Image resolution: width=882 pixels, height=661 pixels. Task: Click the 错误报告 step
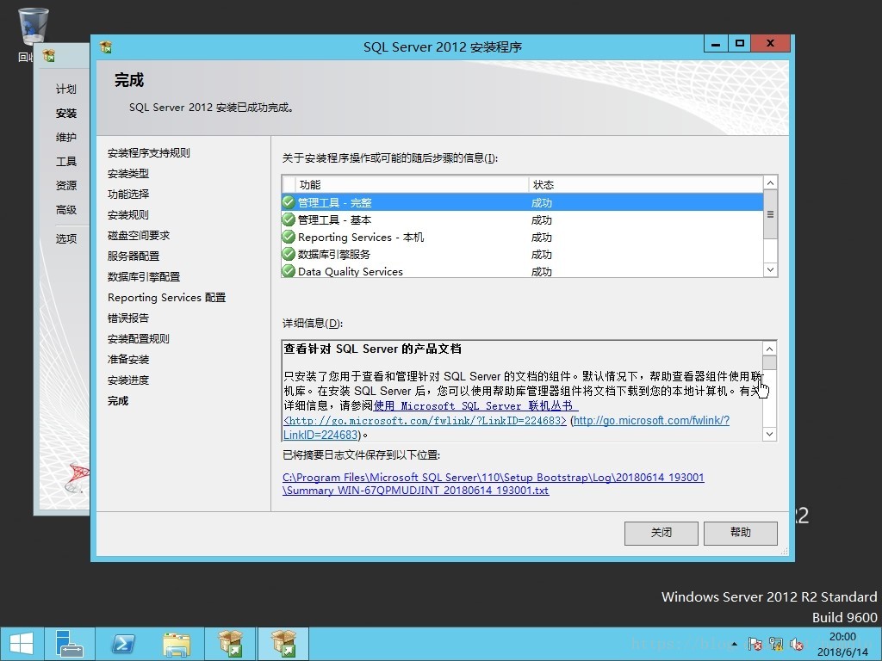tap(128, 318)
